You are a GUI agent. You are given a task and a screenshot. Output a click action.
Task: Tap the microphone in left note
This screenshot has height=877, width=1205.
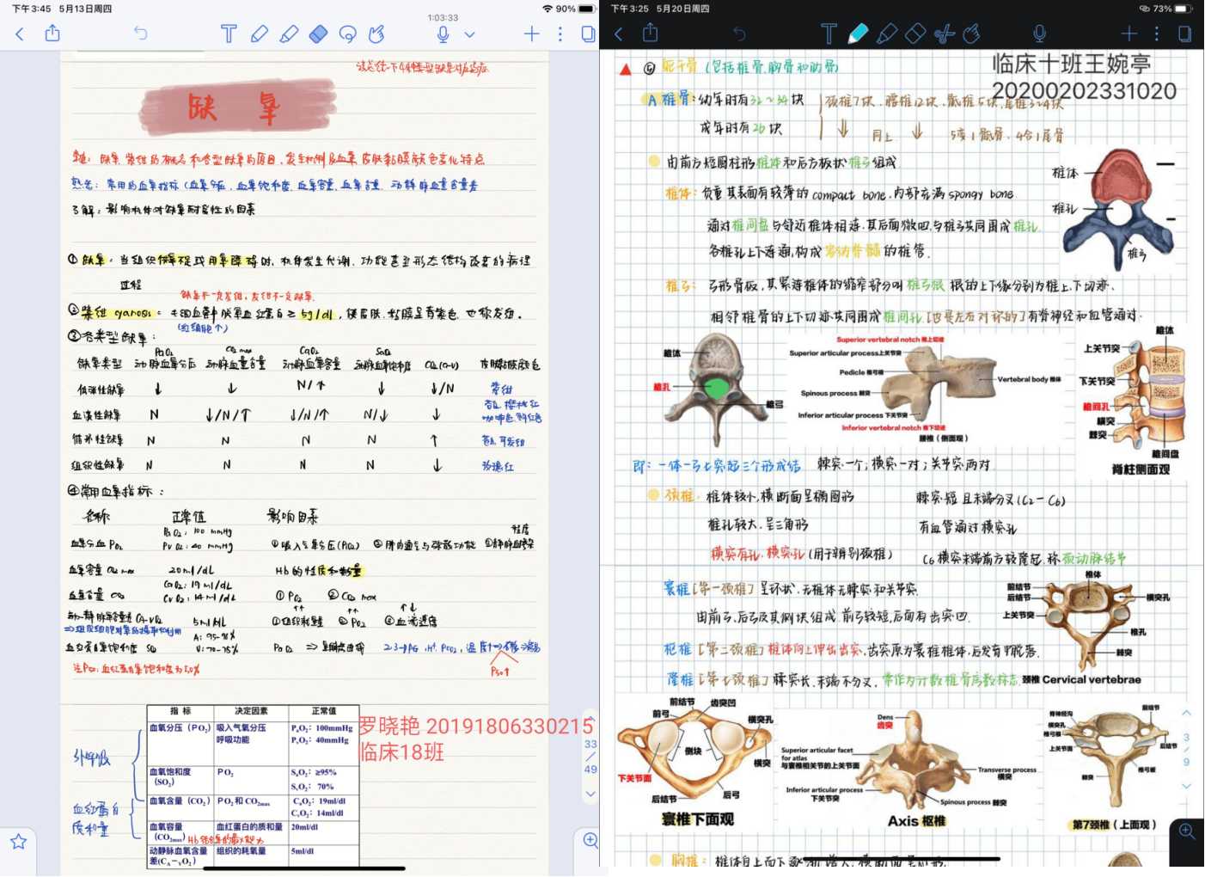443,34
